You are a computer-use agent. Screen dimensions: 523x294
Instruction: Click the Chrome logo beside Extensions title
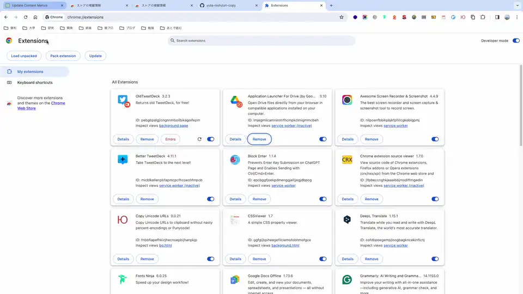pyautogui.click(x=9, y=41)
